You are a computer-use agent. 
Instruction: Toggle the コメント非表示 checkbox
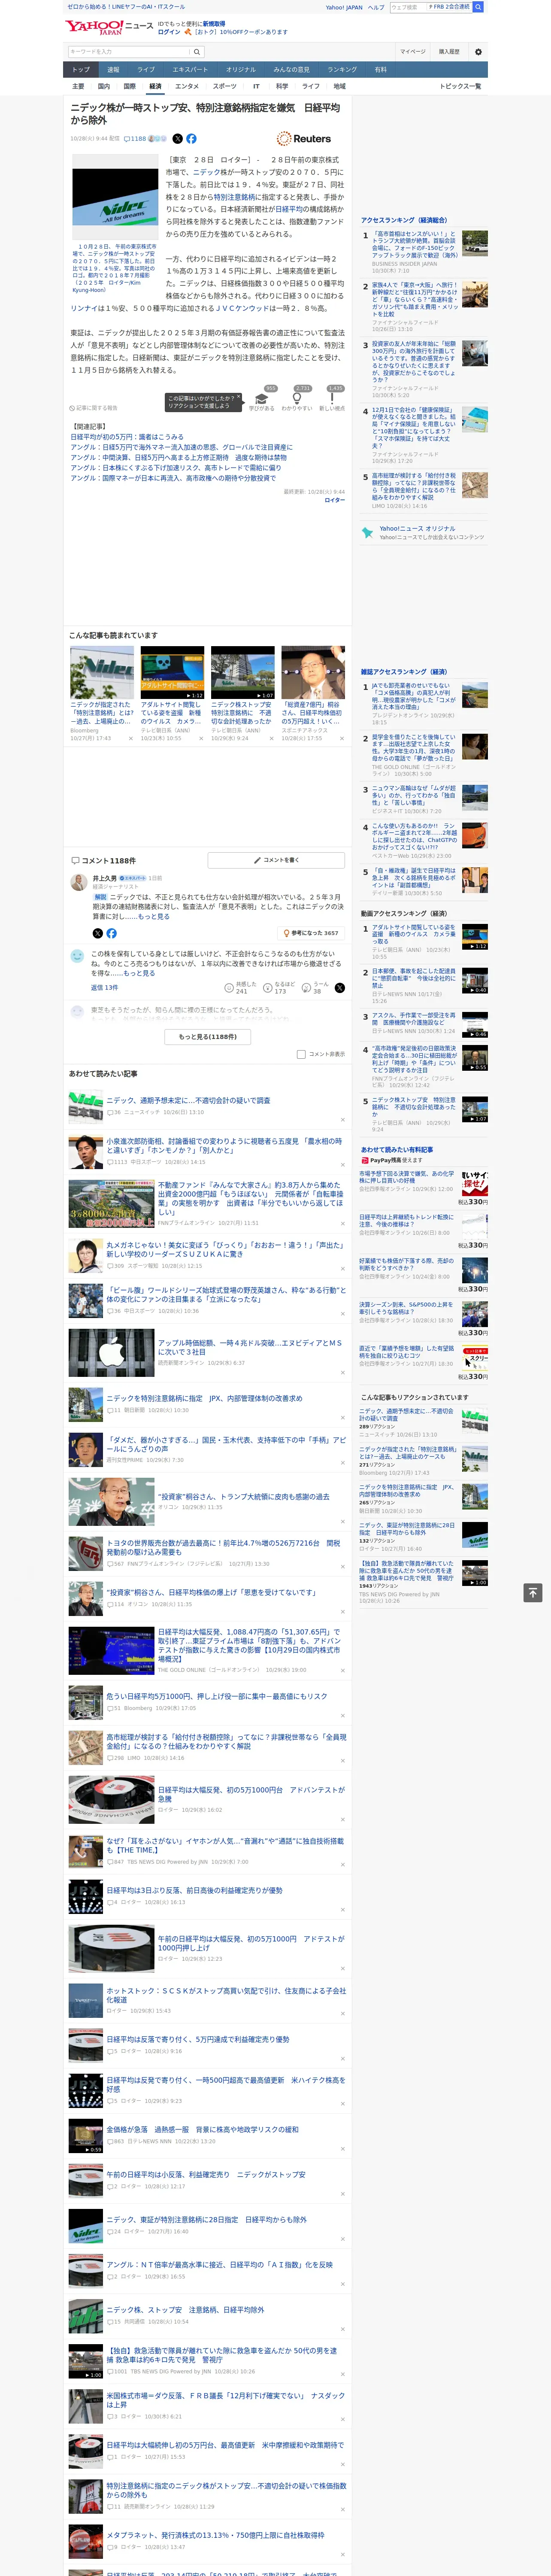301,1054
